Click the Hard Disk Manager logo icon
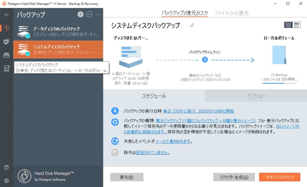The height and width of the screenshot is (187, 307). 25,176
